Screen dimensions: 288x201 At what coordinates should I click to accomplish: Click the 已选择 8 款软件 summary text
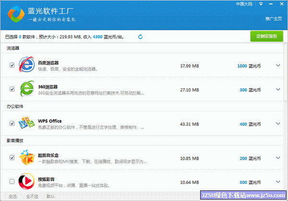click(20, 37)
